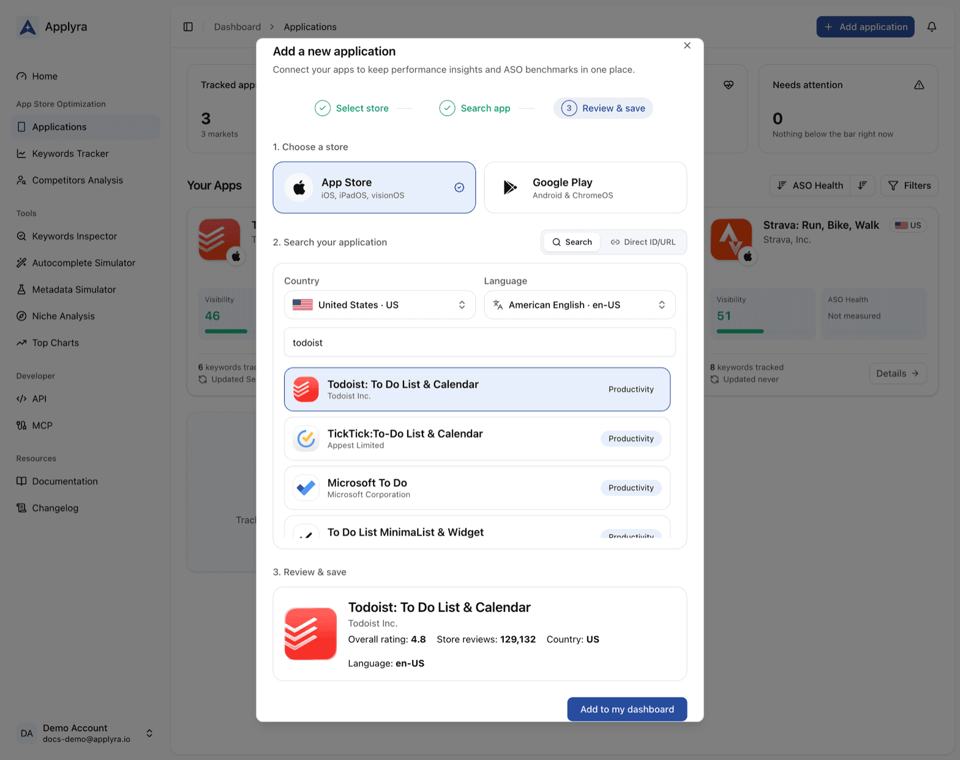960x760 pixels.
Task: Click the Productivity tag on TickTick row
Action: (631, 438)
